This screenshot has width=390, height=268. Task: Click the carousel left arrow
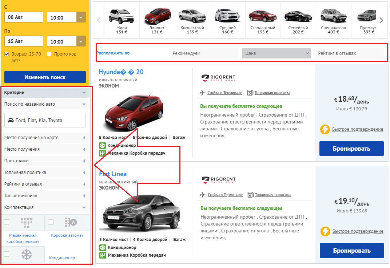[99, 20]
